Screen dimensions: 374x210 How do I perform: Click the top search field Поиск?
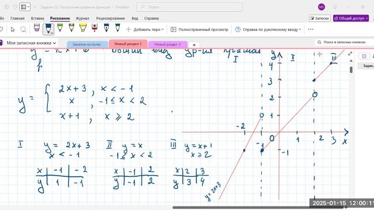point(189,7)
